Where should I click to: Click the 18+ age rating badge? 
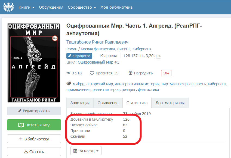pos(166,73)
